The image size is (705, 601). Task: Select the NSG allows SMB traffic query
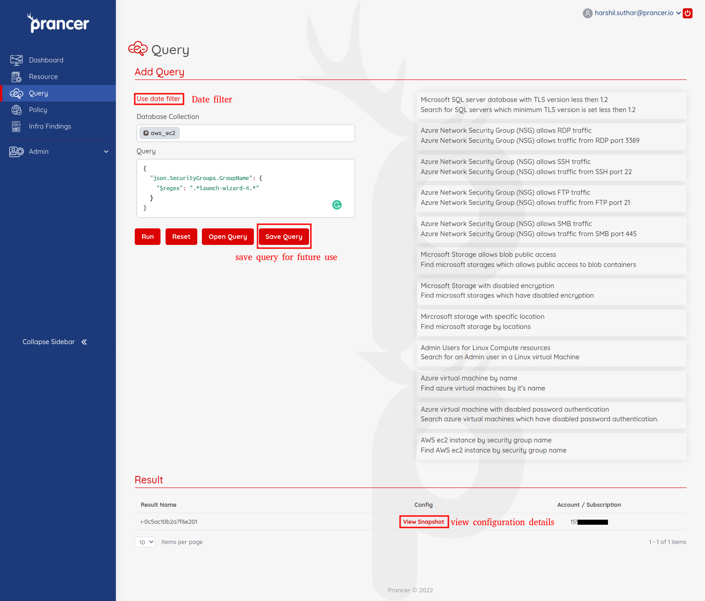[551, 229]
